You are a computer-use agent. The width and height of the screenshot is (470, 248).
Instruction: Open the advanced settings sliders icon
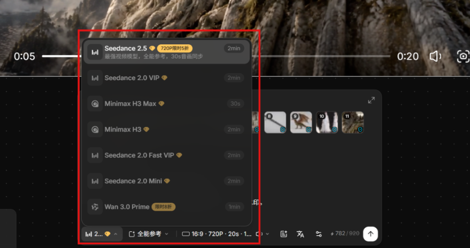coord(319,234)
